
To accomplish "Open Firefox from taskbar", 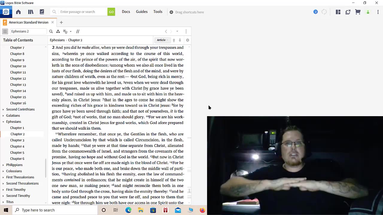I will click(203, 210).
